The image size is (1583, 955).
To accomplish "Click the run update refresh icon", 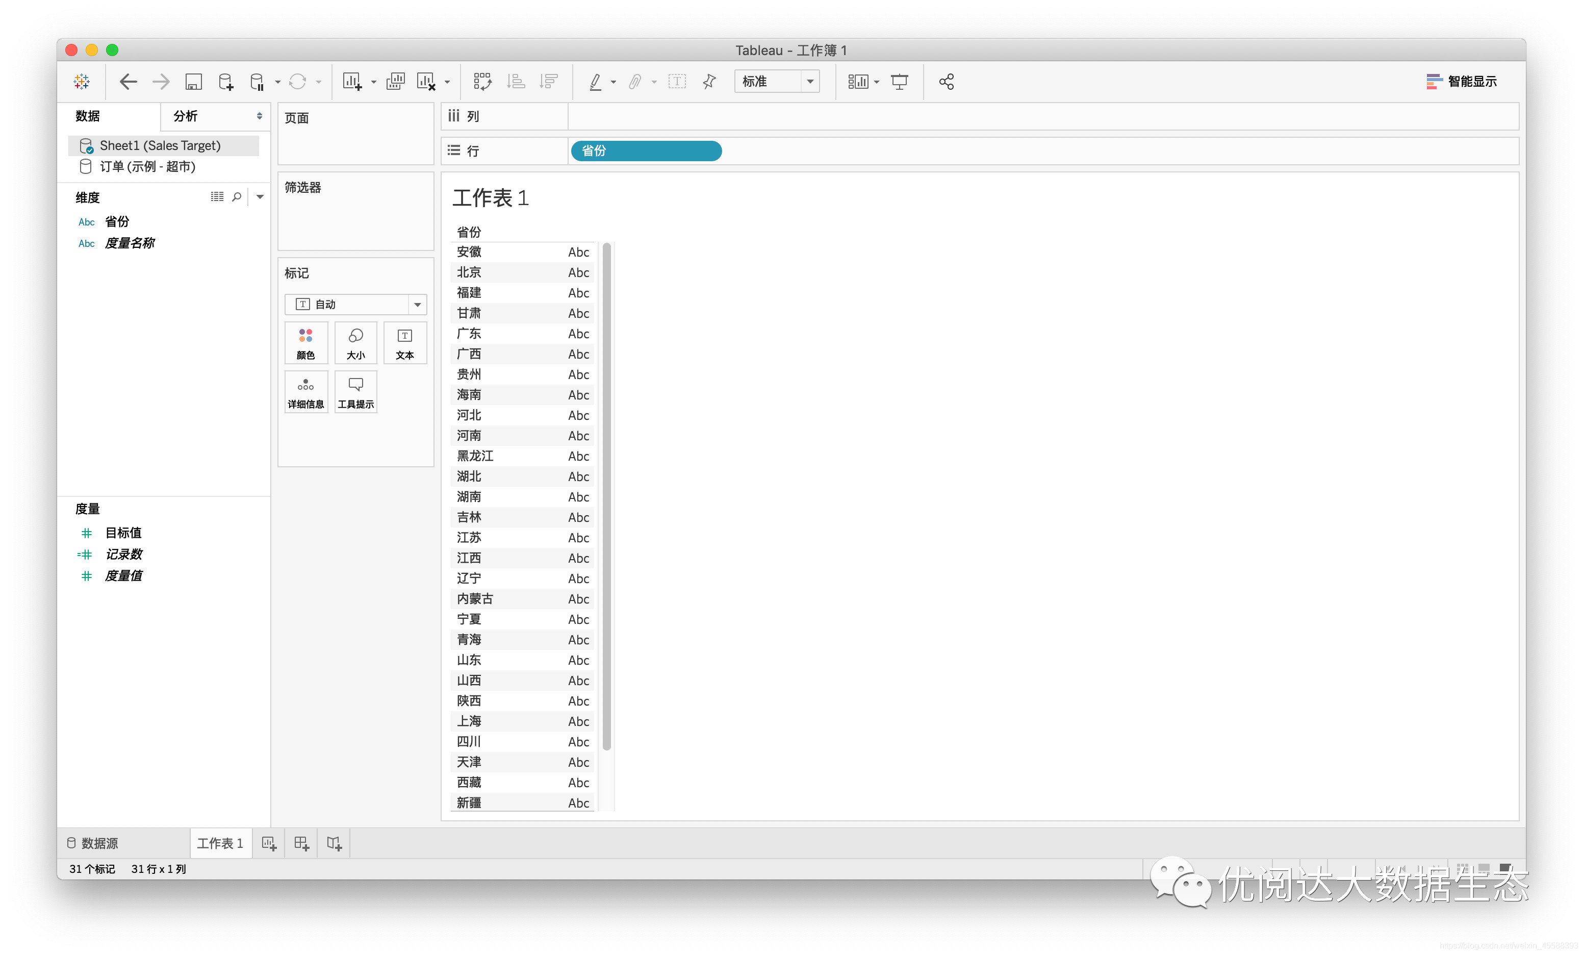I will pos(297,82).
